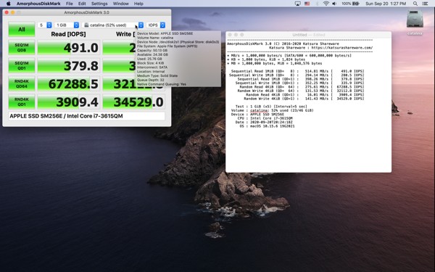The image size is (435, 272).
Task: Open the 1 GiB test size dropdown
Action: 67,25
